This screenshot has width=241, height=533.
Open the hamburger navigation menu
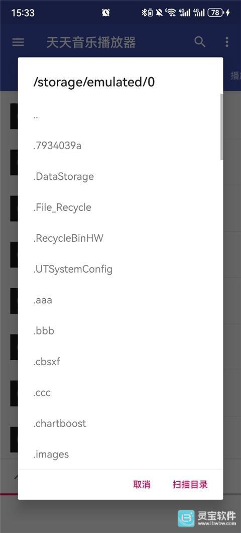tap(18, 42)
